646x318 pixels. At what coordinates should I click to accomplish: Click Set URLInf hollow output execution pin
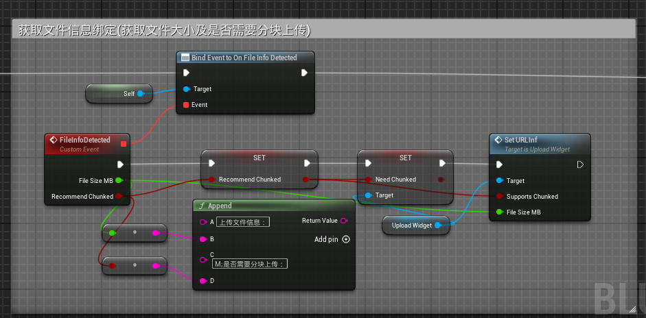coord(580,164)
